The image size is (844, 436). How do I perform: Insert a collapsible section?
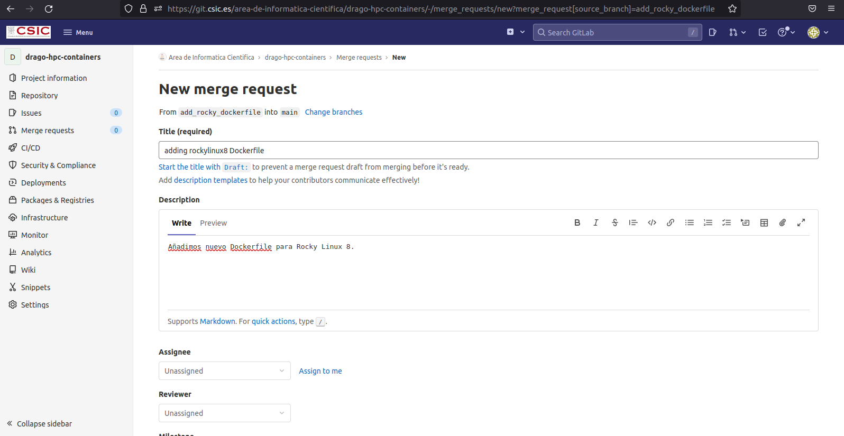tap(745, 222)
